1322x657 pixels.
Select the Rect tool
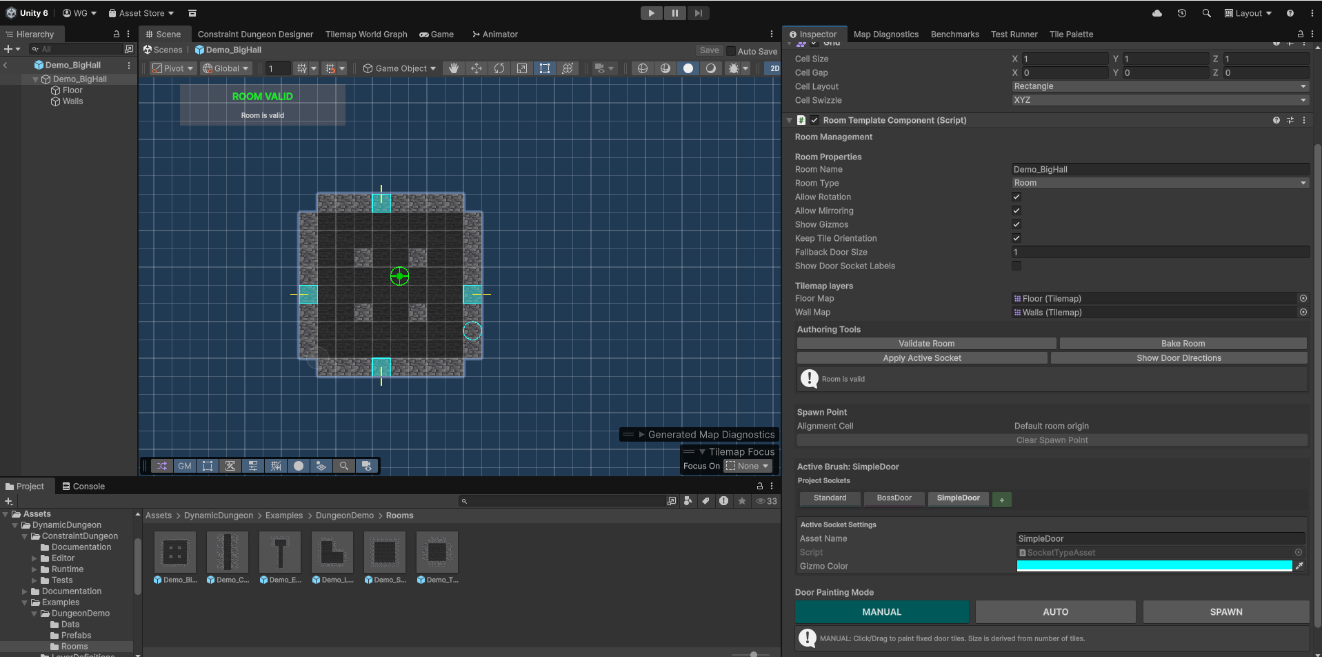(545, 68)
